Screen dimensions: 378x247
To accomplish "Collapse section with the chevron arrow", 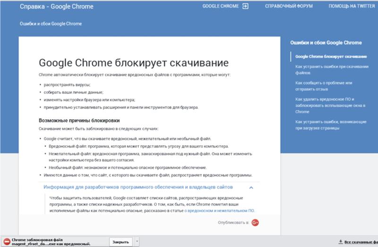I will [x=251, y=188].
